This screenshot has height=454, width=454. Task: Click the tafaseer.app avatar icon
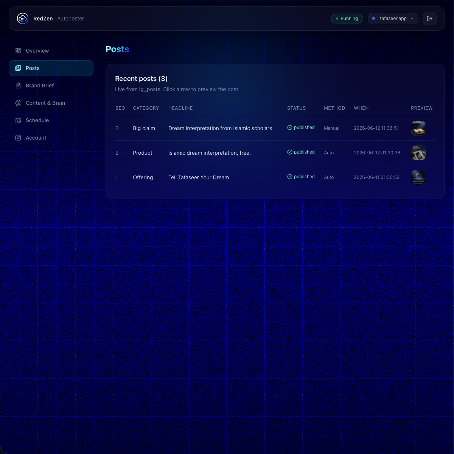373,19
